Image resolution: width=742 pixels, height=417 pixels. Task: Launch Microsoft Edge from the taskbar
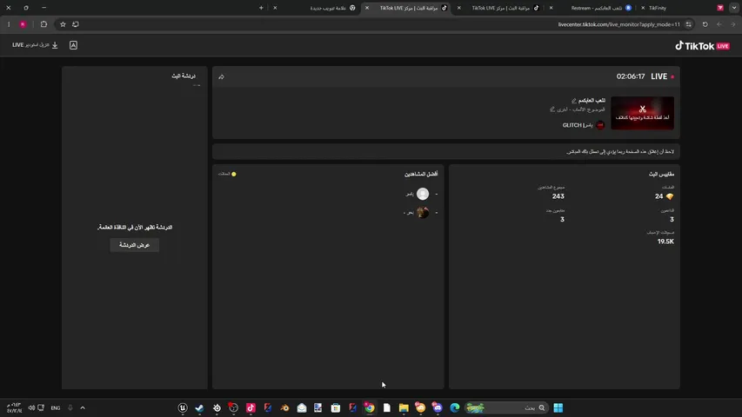455,407
